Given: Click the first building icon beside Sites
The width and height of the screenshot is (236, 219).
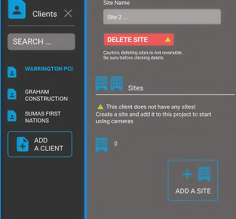Looking at the screenshot, I should click(101, 83).
